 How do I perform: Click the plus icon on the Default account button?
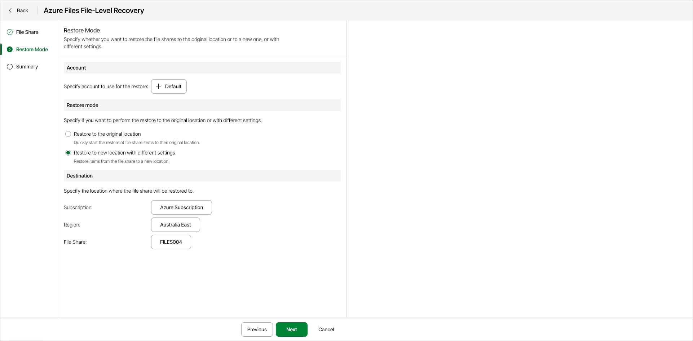click(x=159, y=86)
